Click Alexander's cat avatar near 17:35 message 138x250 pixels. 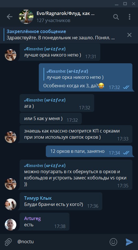[x=10, y=184]
